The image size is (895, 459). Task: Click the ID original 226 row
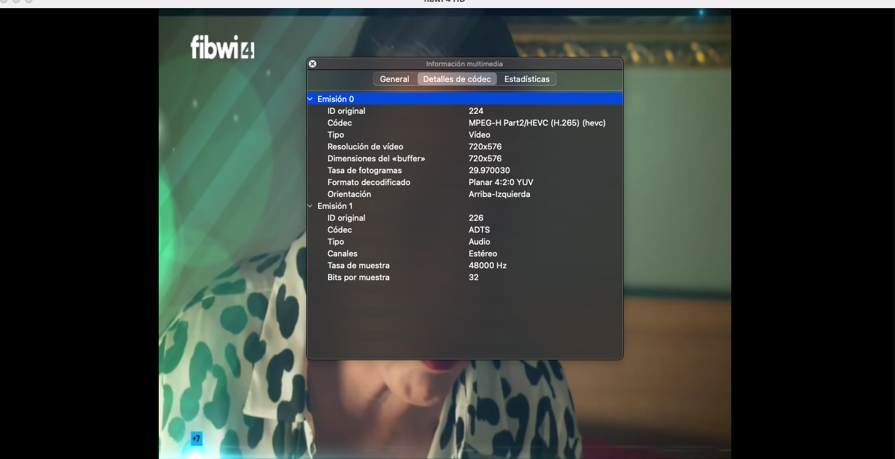click(346, 218)
